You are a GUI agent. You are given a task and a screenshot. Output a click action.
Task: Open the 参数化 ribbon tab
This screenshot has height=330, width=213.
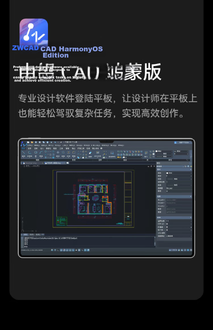[x=49, y=148]
